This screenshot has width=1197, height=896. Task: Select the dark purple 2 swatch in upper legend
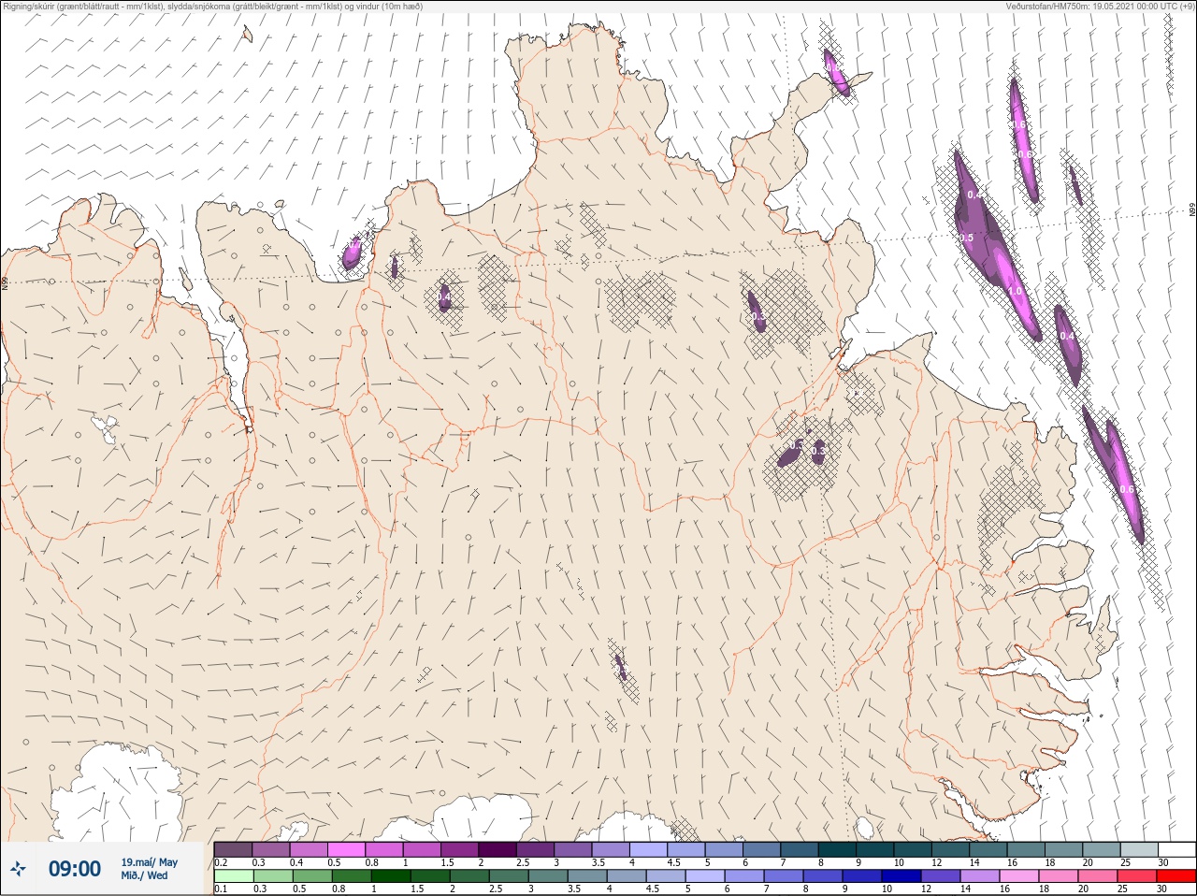click(498, 848)
